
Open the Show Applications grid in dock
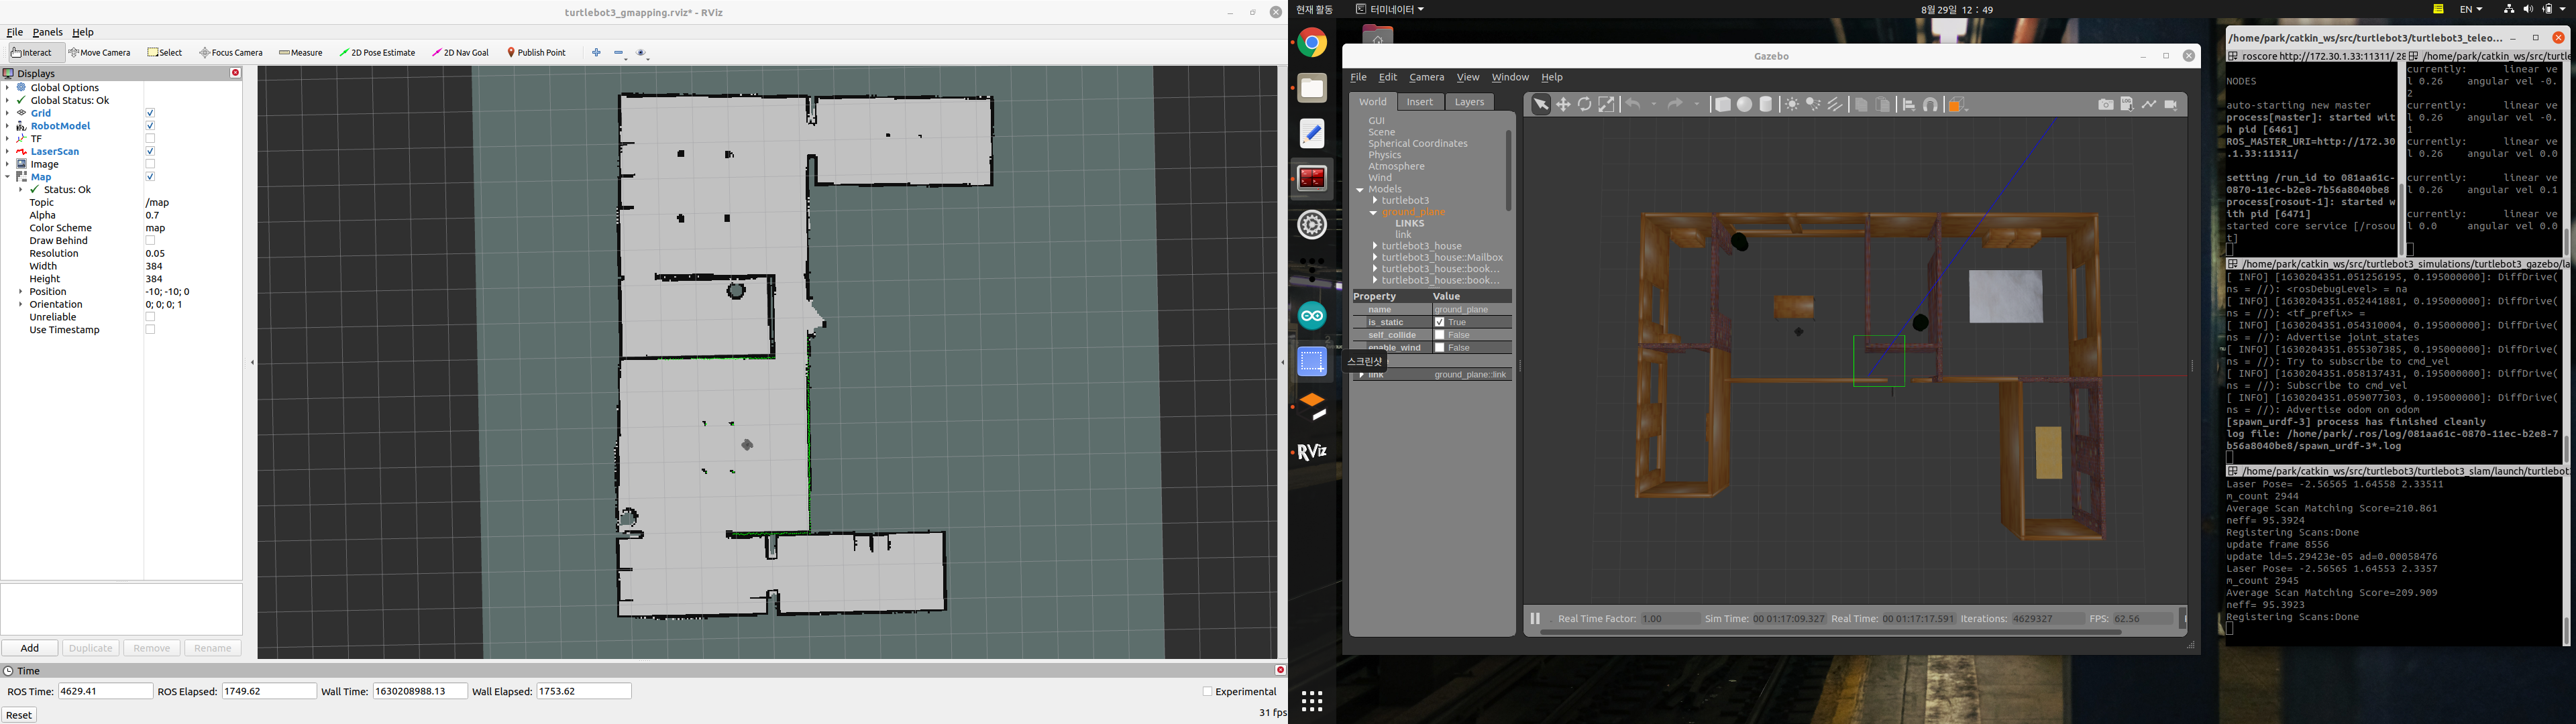pos(1312,702)
